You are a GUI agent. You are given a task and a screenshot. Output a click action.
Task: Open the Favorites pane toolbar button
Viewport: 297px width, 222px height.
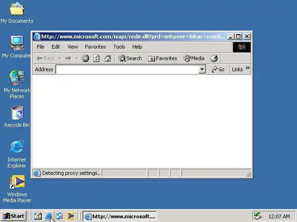162,58
